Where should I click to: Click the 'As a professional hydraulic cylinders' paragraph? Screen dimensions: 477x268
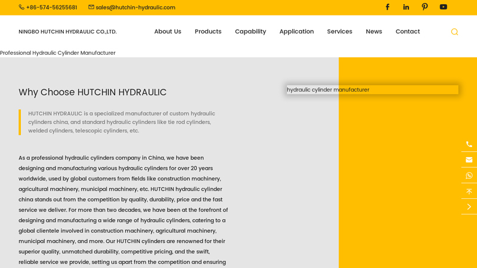(x=123, y=210)
